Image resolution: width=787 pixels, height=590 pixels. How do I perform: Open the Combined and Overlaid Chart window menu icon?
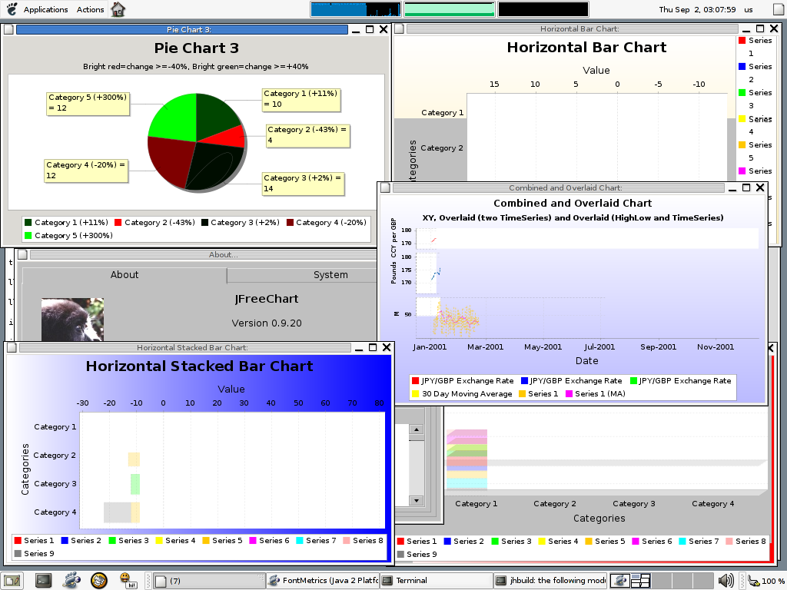tap(385, 187)
